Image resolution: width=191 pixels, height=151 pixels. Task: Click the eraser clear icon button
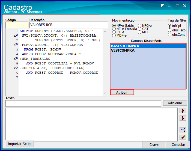coord(183,137)
